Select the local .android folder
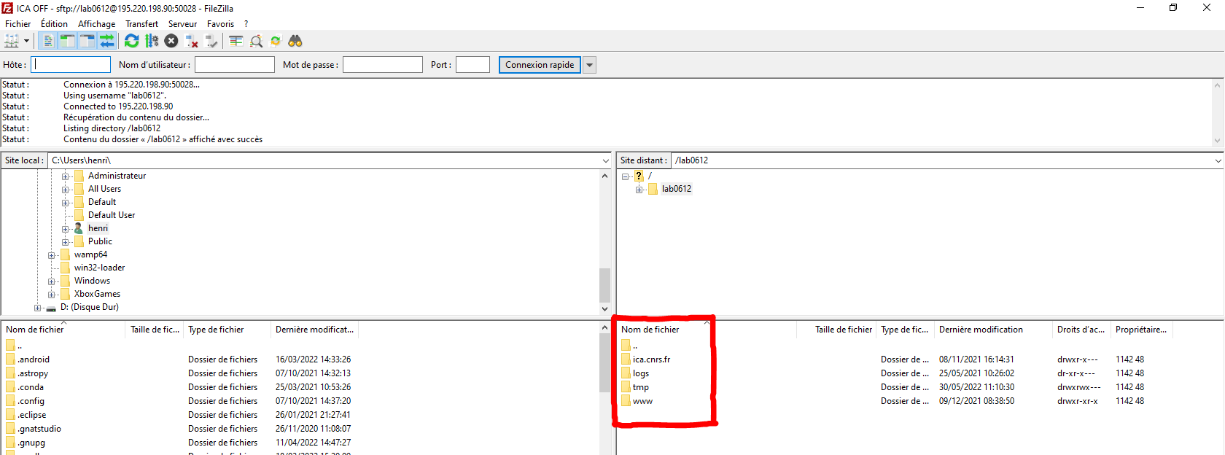The image size is (1225, 455). pyautogui.click(x=34, y=359)
